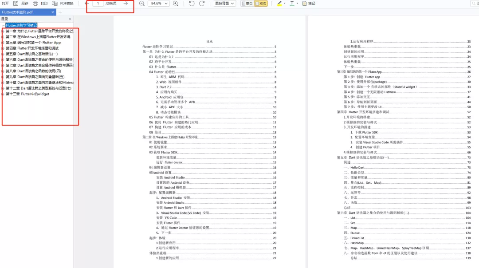This screenshot has width=479, height=268.
Task: Switch to 单页 single page view
Action: (247, 4)
